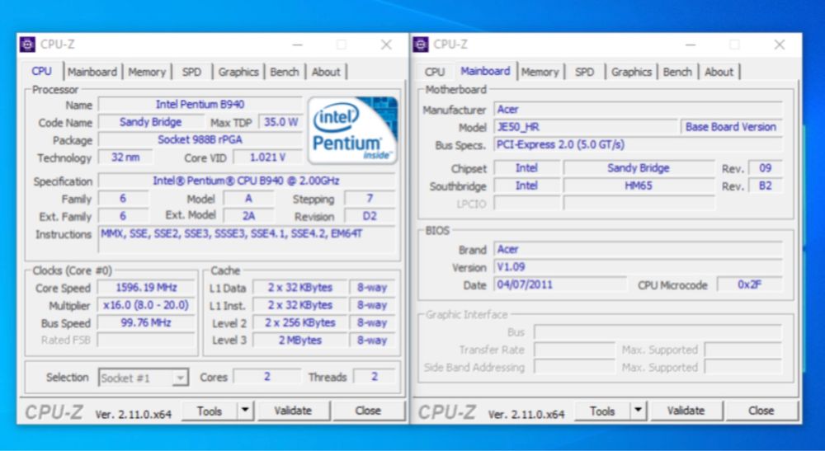
Task: Click the motherboard model value 'JE50_HR'
Action: 585,127
